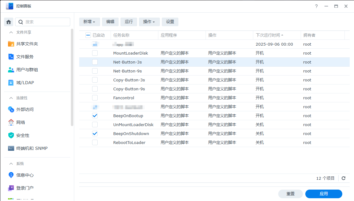Click the 搜索 search input field
The image size is (354, 201).
coord(46,22)
